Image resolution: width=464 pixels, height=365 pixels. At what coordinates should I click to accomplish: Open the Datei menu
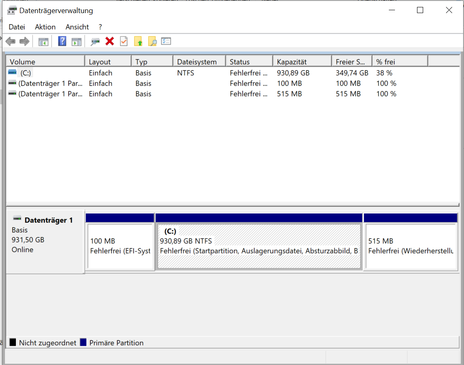click(x=17, y=27)
